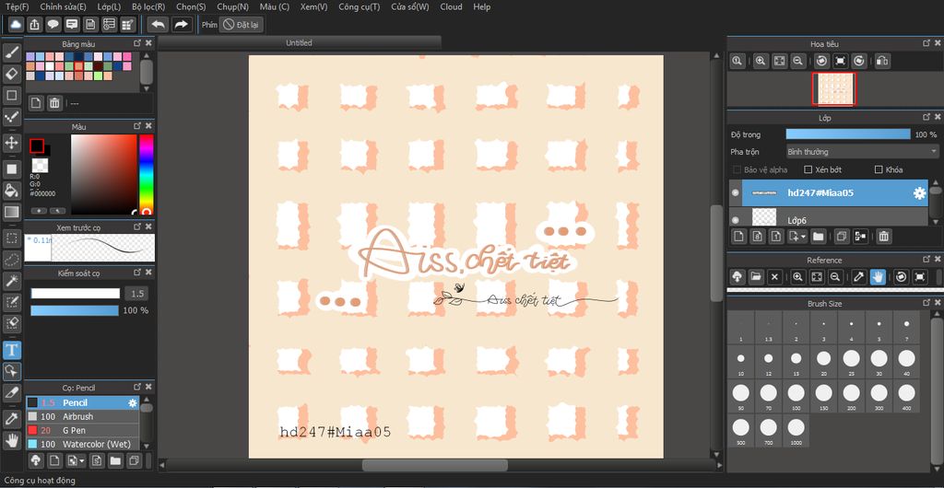Image resolution: width=944 pixels, height=488 pixels.
Task: Enable the Khóa lock checkbox
Action: click(879, 169)
